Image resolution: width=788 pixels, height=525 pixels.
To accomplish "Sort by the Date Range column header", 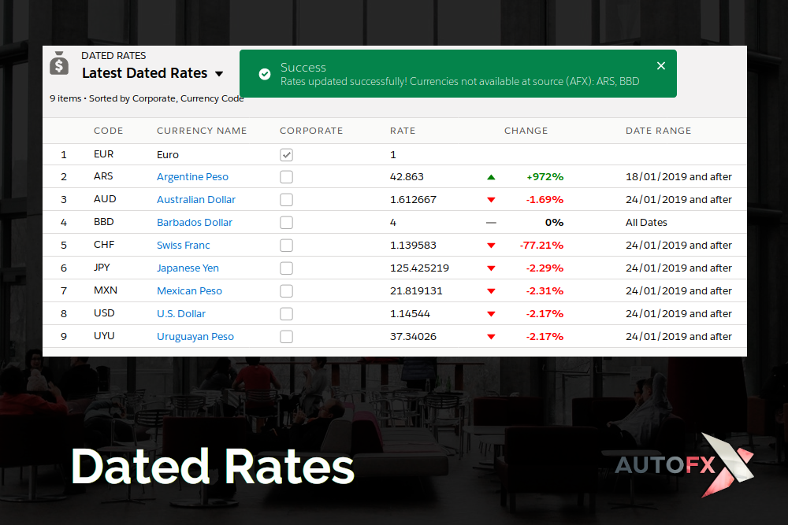I will [658, 131].
